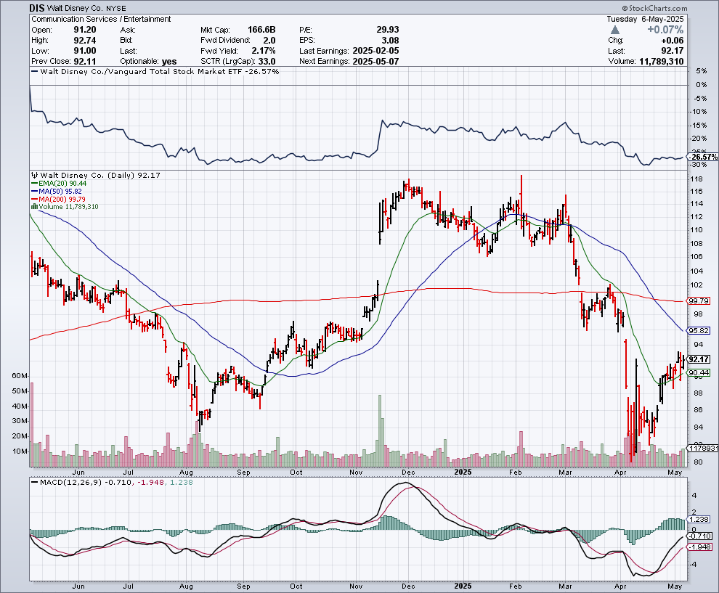Viewport: 719px width, 593px height.
Task: Click the 118 label on price axis
Action: point(697,179)
